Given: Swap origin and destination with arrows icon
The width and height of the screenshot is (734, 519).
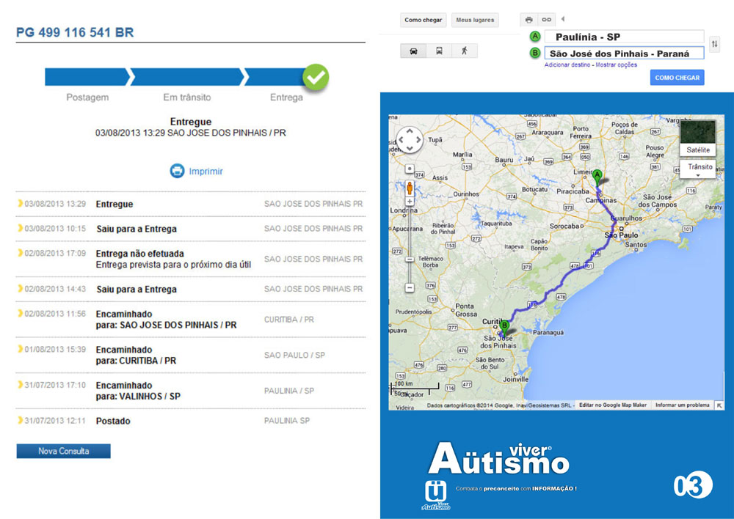Looking at the screenshot, I should pyautogui.click(x=715, y=45).
